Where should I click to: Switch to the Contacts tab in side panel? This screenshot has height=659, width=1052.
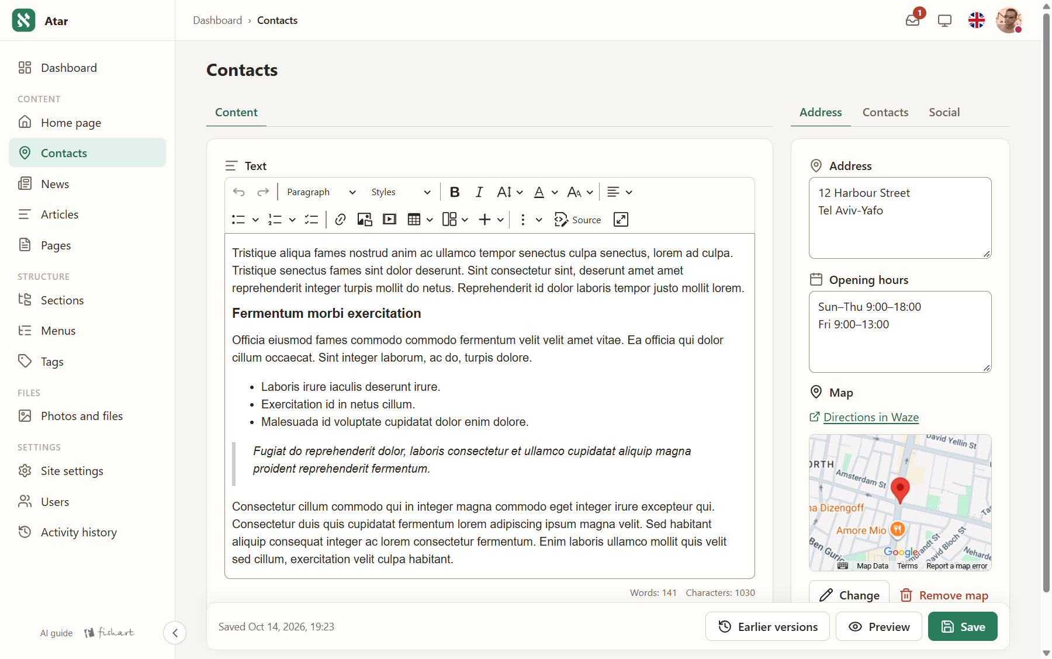pyautogui.click(x=885, y=112)
